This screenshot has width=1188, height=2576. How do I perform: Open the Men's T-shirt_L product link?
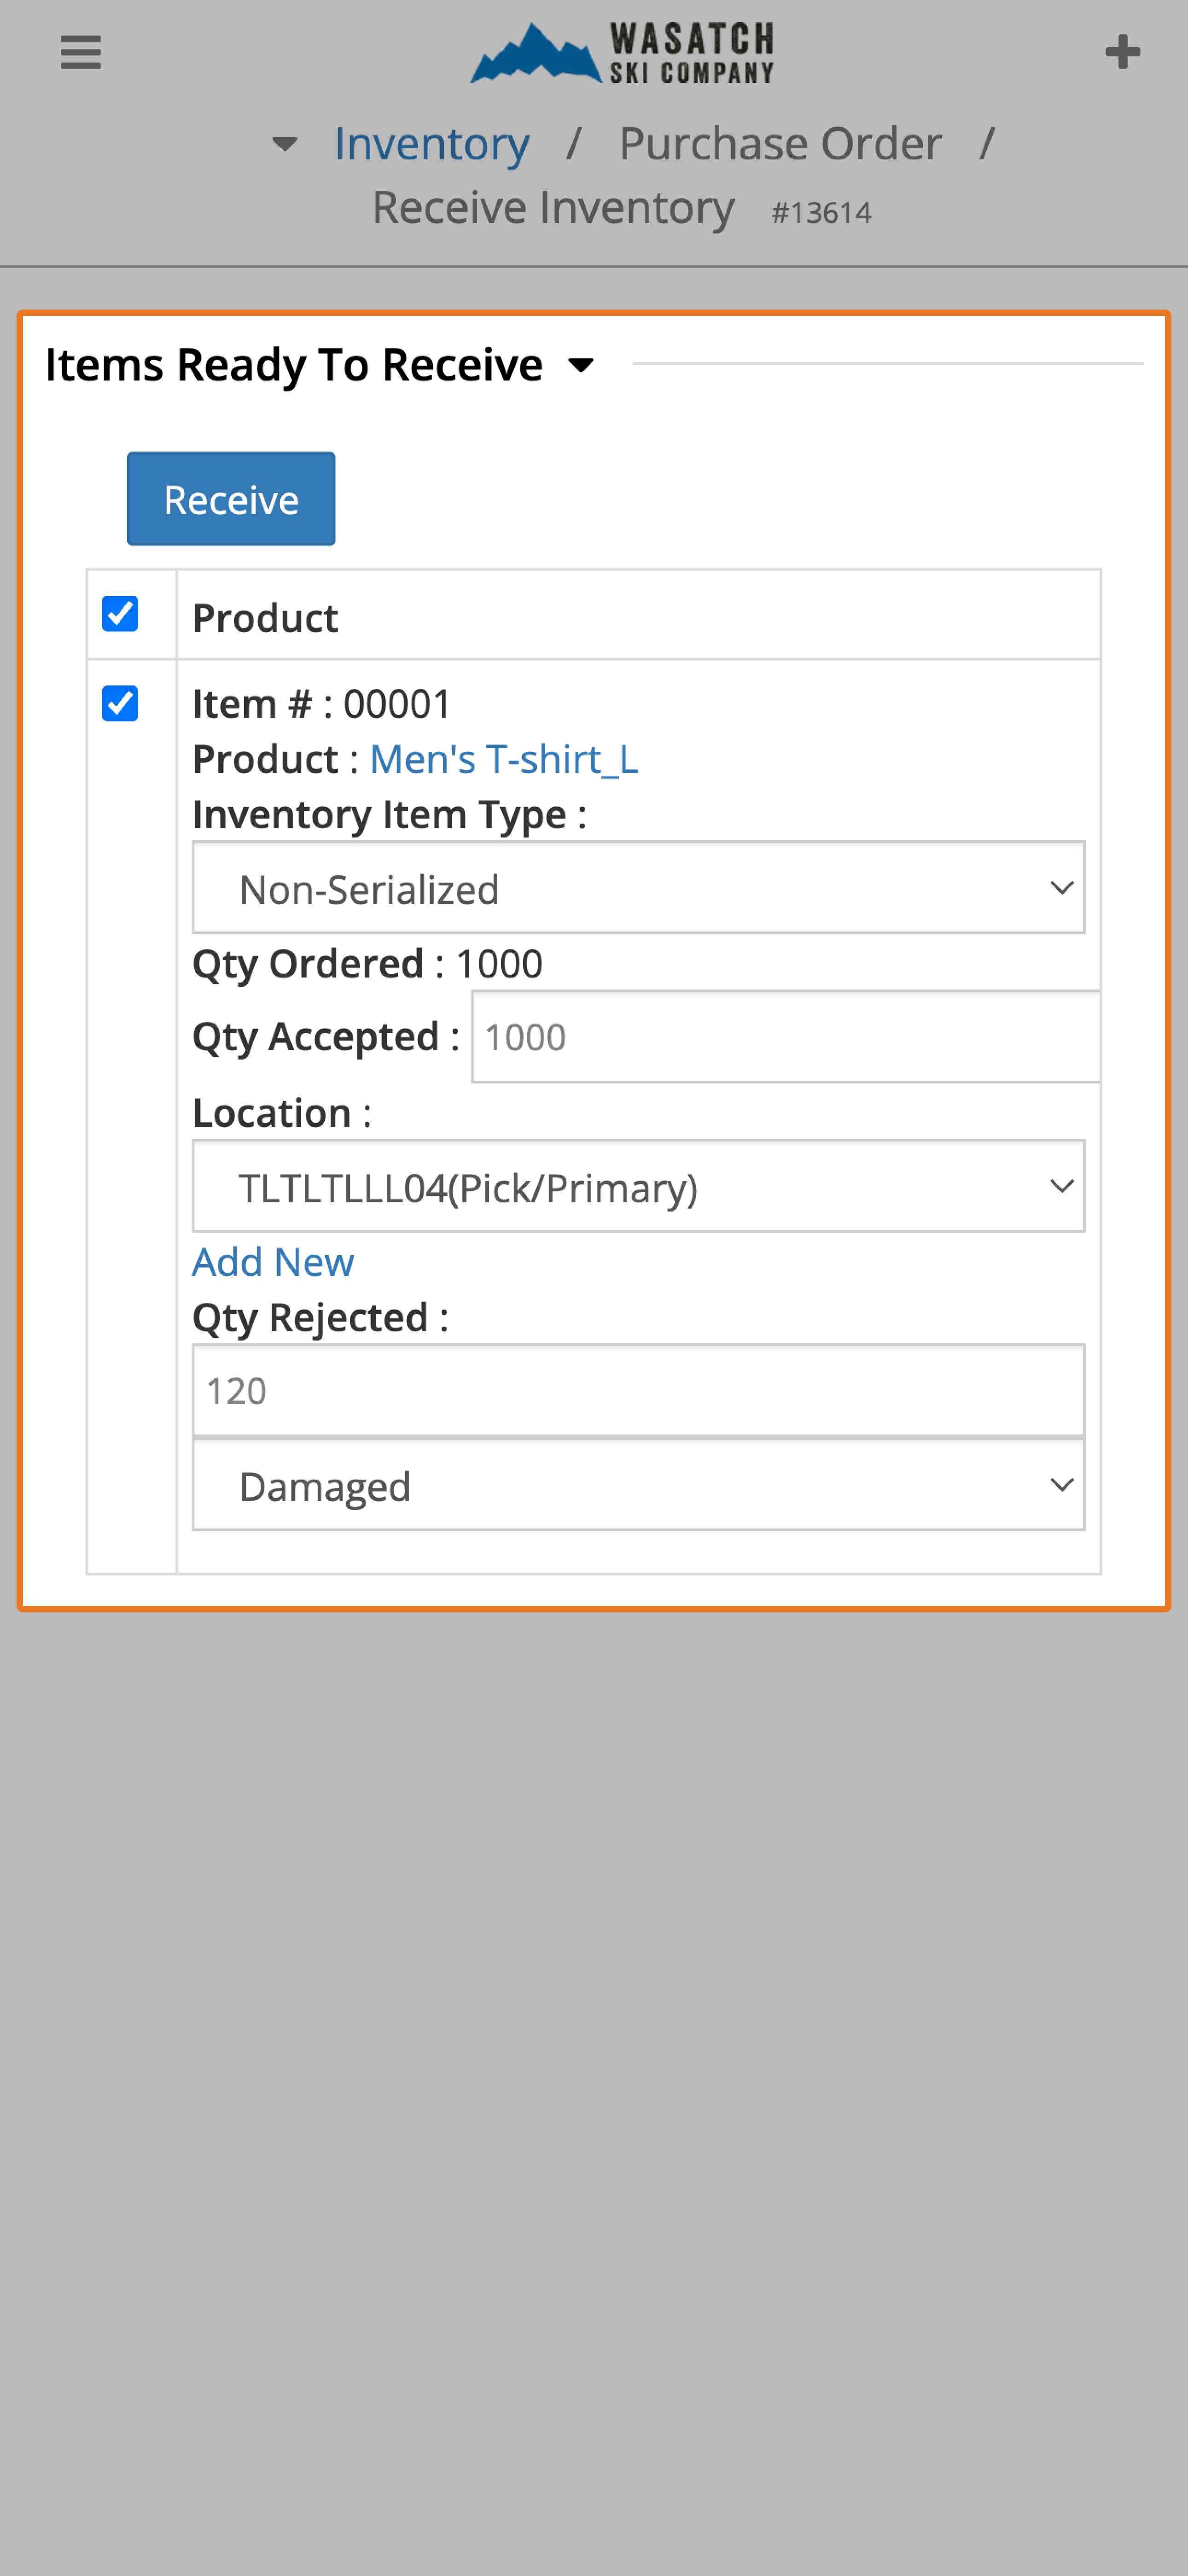(504, 759)
